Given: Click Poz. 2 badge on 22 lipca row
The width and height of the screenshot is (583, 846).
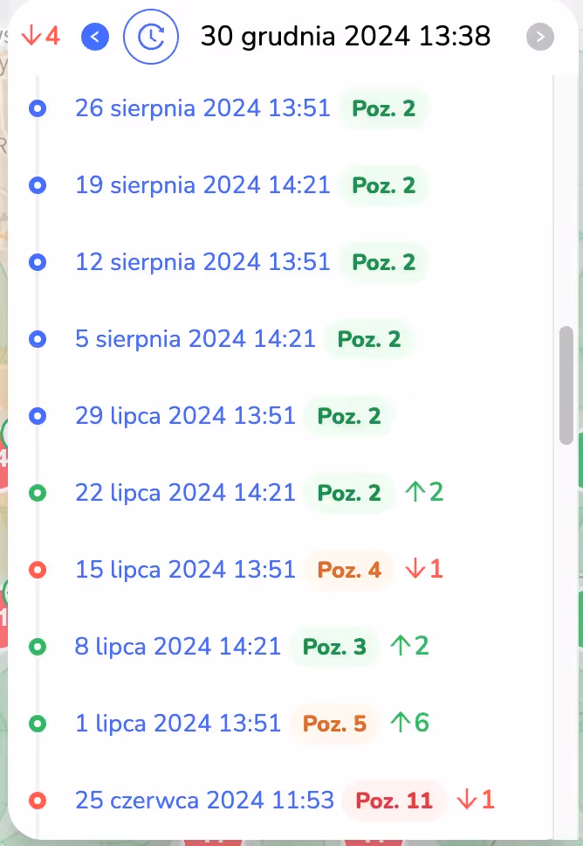Looking at the screenshot, I should click(349, 493).
